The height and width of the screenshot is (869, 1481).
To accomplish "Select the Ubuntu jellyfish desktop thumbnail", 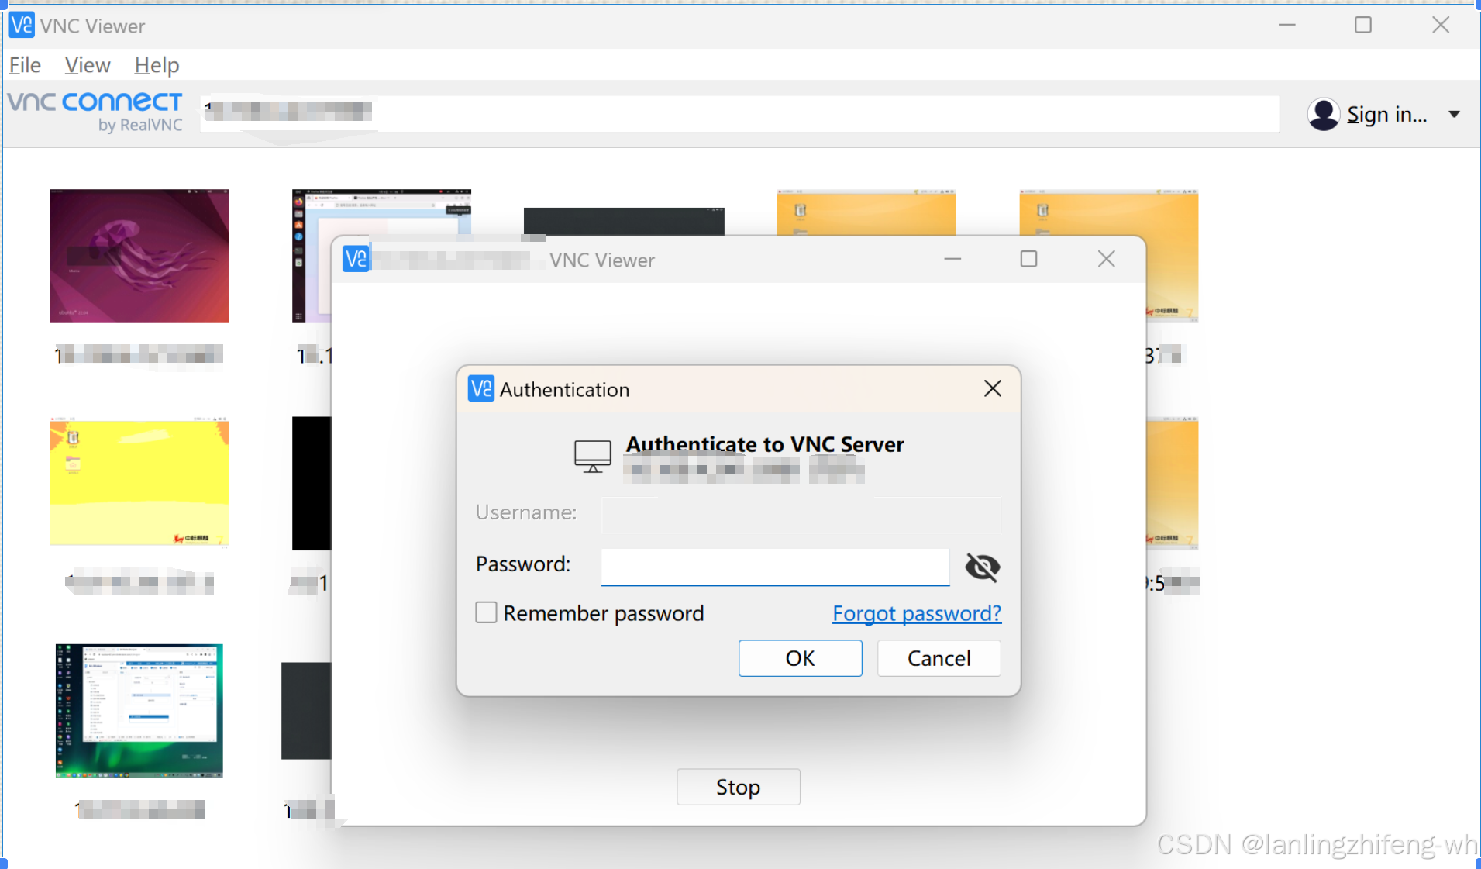I will coord(139,256).
